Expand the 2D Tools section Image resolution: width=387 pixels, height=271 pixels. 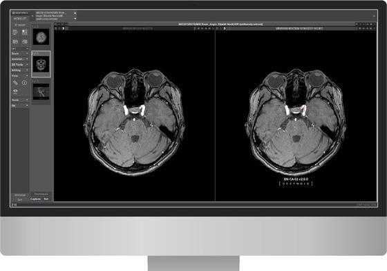tap(20, 65)
